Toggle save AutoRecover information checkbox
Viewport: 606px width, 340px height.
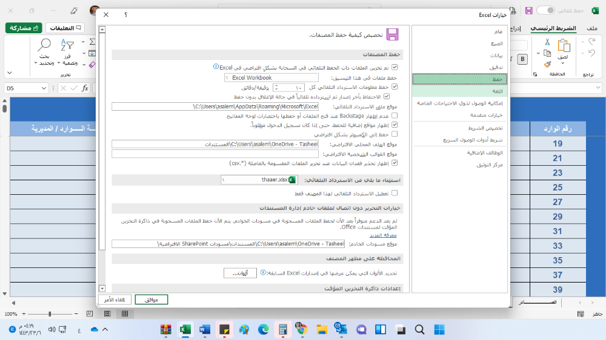tap(395, 87)
